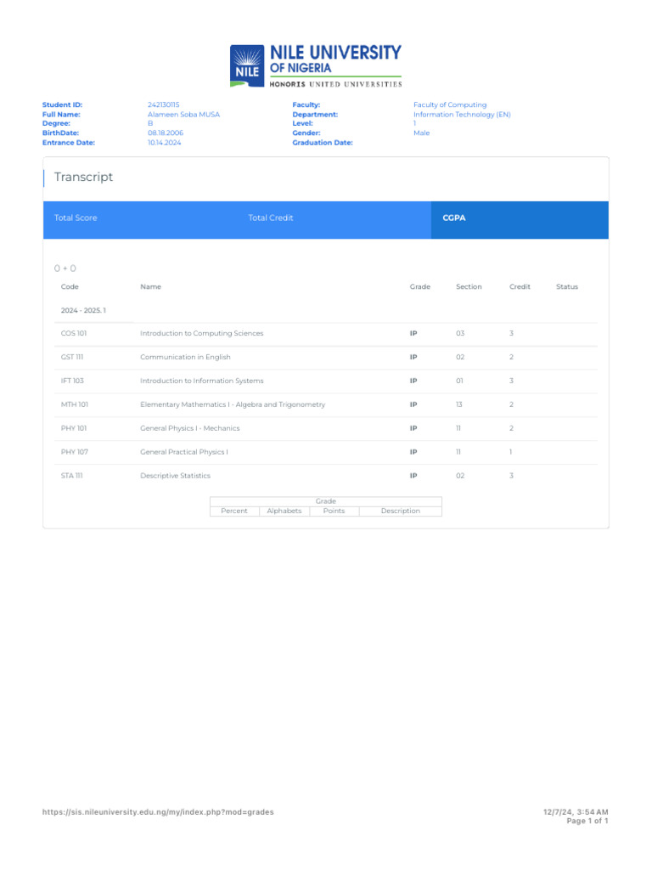652x870 pixels.
Task: Click the Student ID value 242130115
Action: (164, 105)
